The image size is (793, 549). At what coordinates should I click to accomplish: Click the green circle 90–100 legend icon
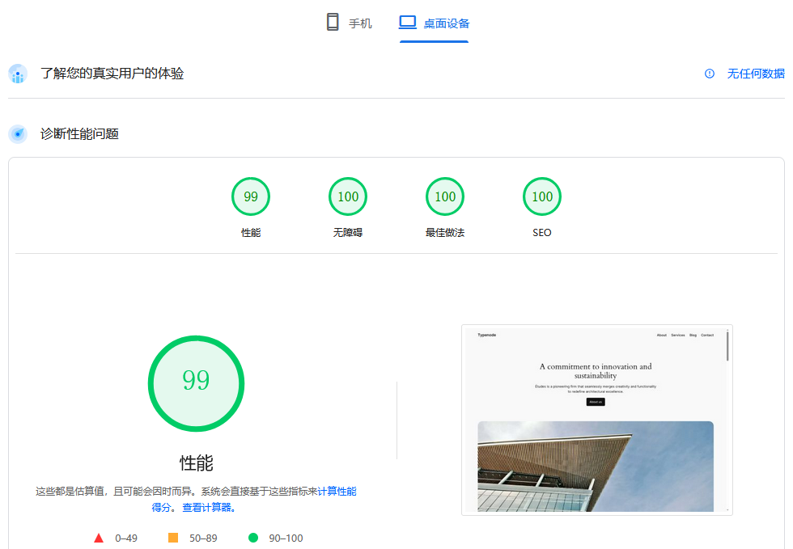pos(253,538)
